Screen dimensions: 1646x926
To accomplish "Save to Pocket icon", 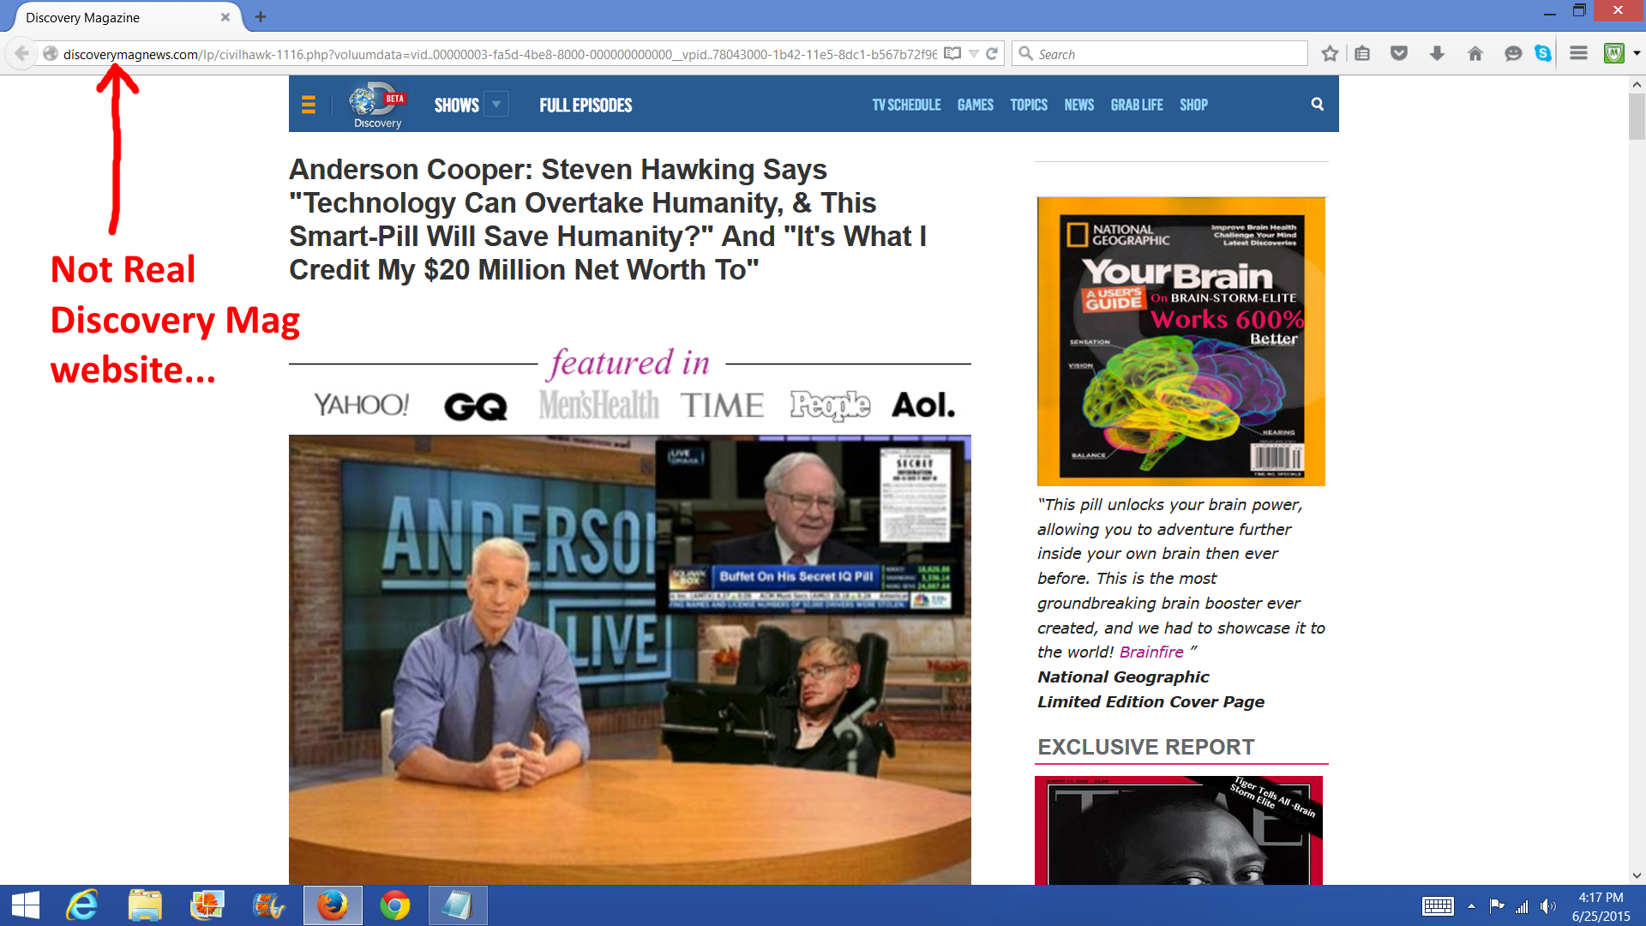I will (x=1399, y=54).
